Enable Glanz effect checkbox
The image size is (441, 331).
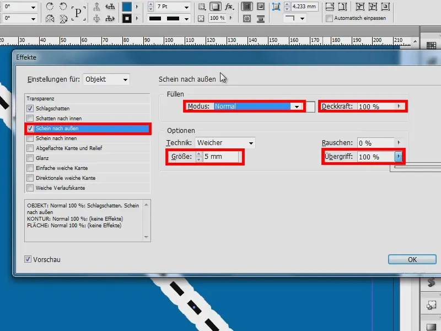[30, 158]
